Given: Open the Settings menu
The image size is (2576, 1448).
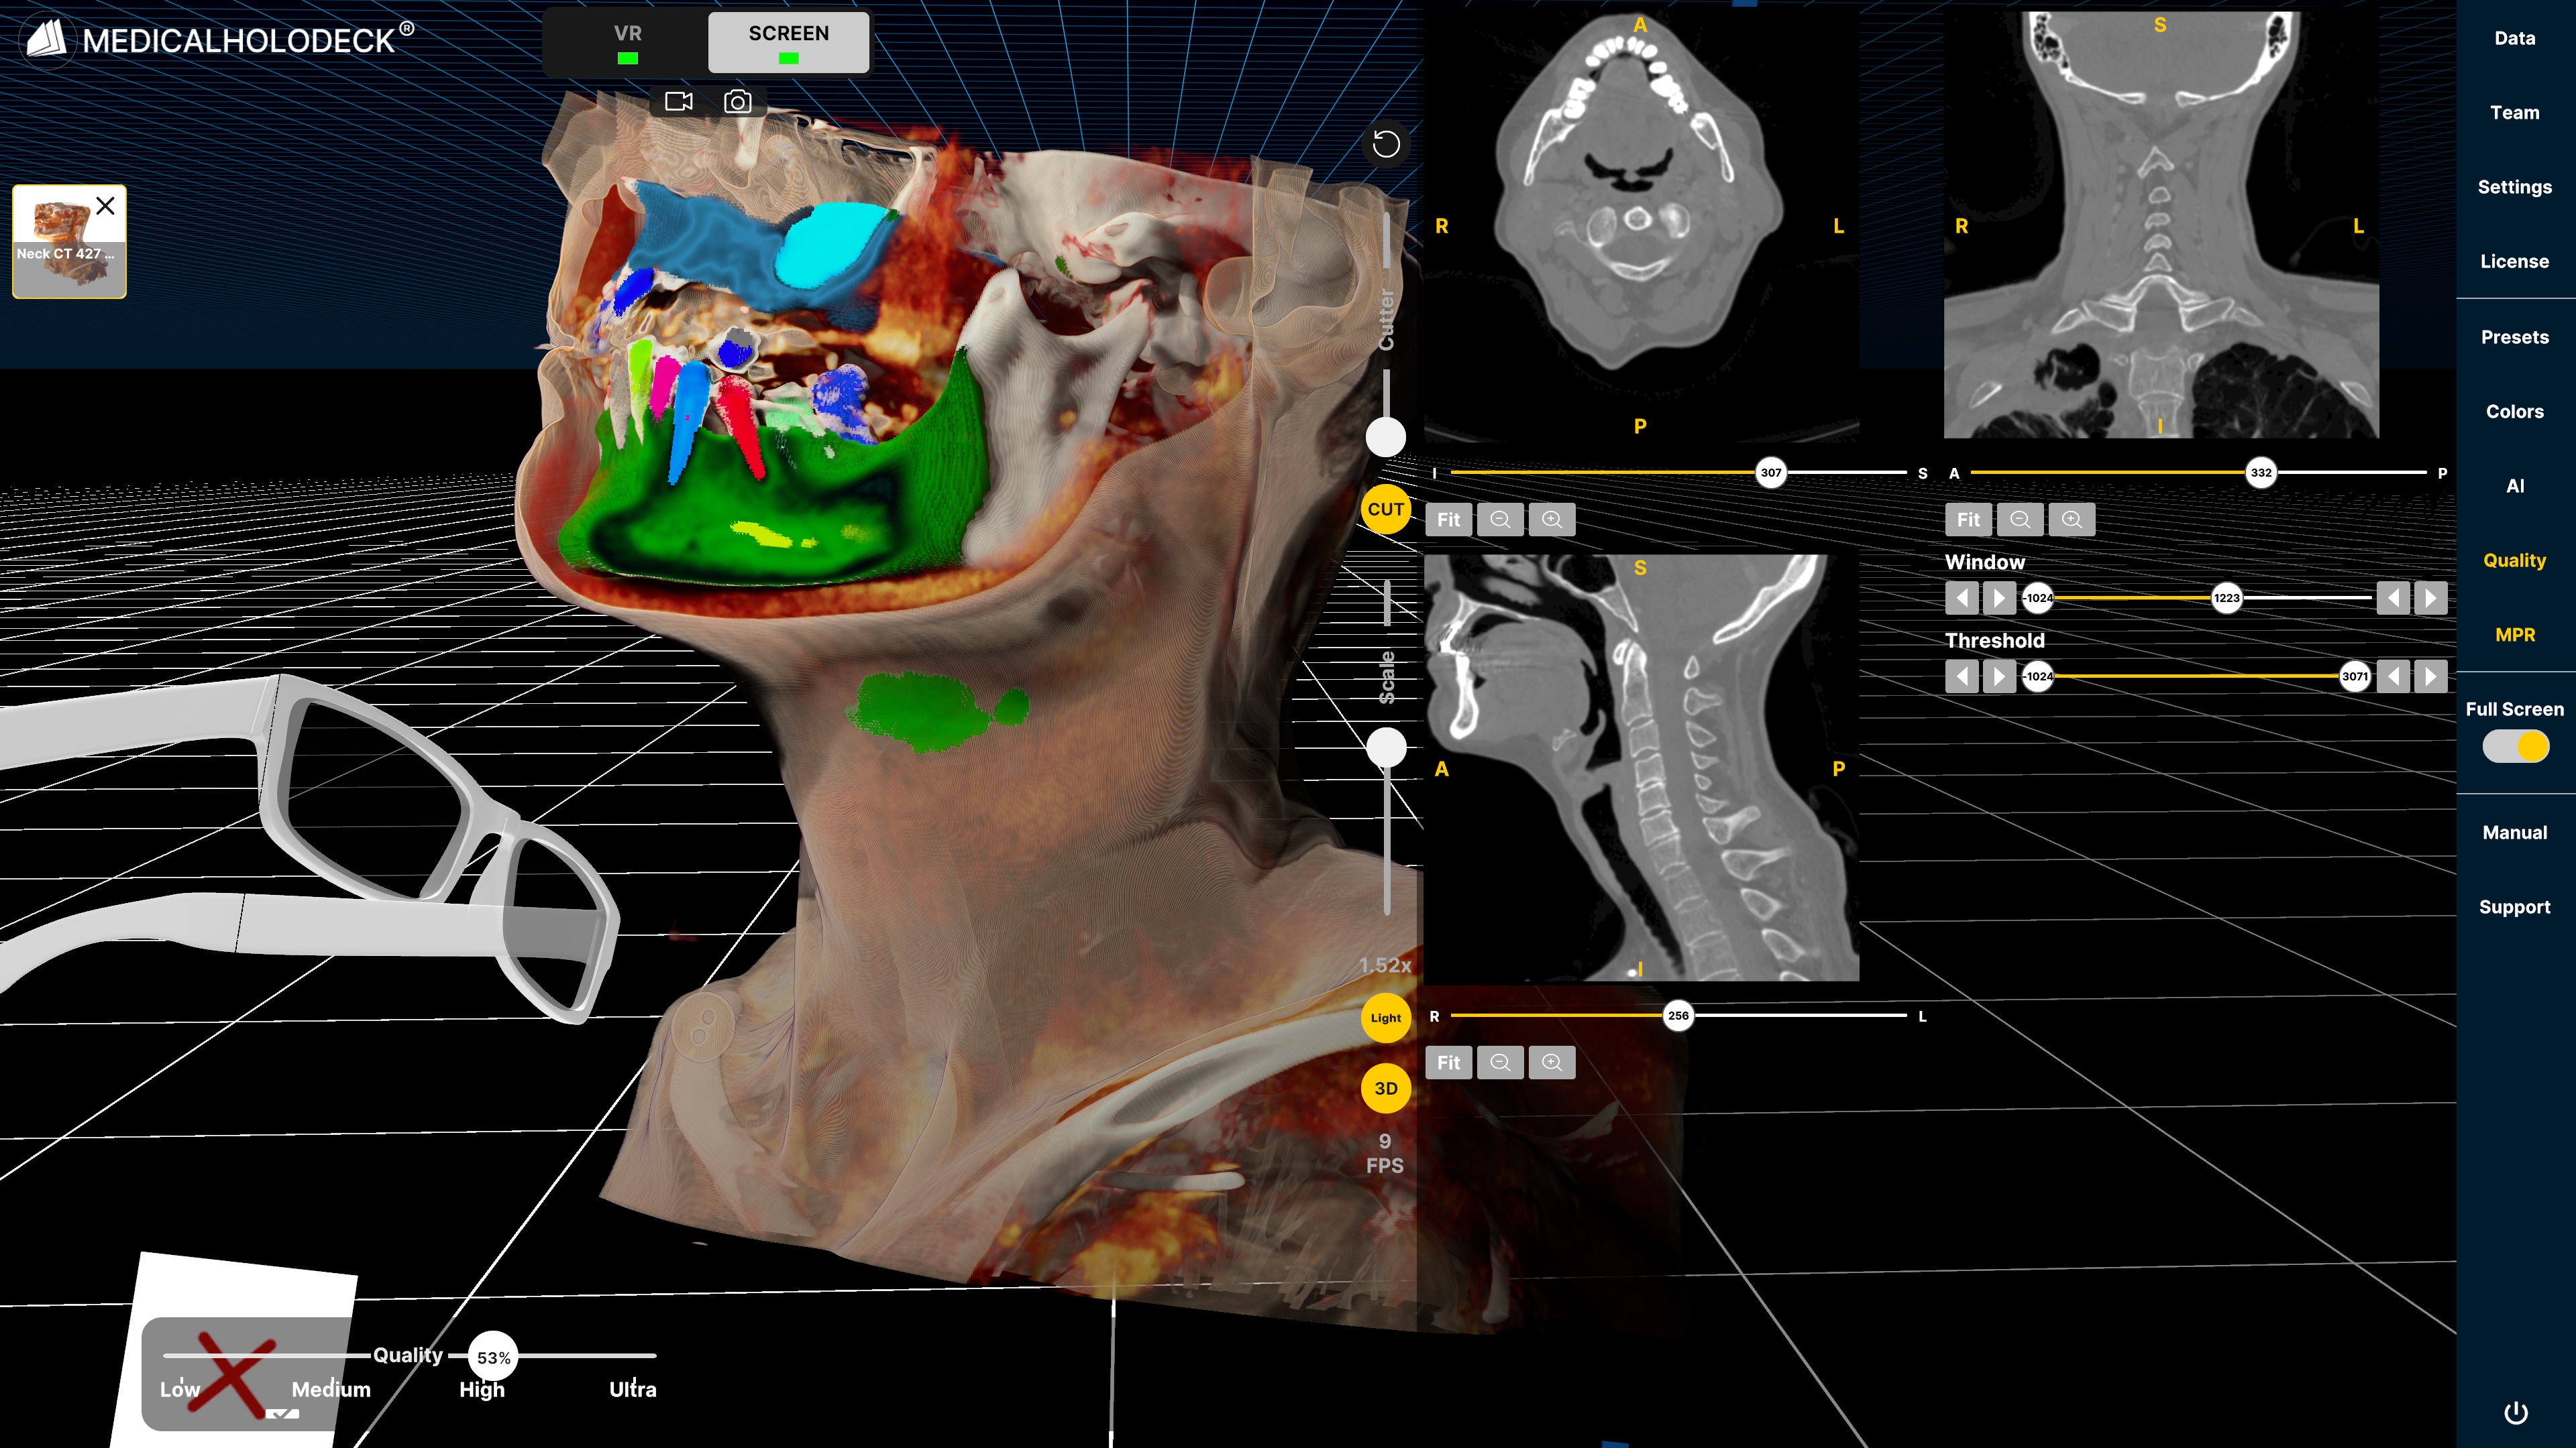Looking at the screenshot, I should click(2514, 187).
